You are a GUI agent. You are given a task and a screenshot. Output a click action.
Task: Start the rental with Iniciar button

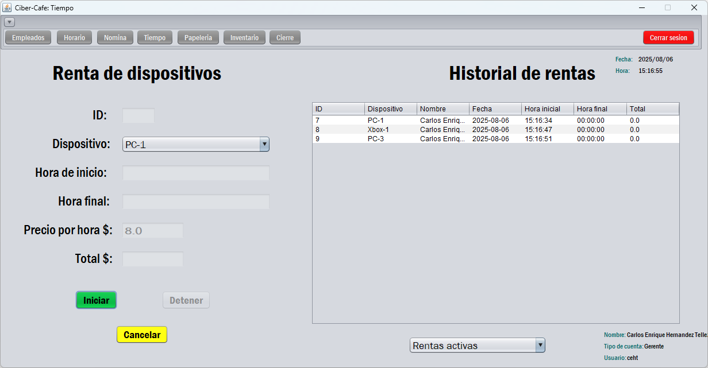(97, 300)
